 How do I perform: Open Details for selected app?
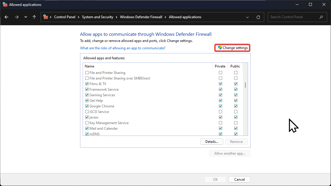212,142
